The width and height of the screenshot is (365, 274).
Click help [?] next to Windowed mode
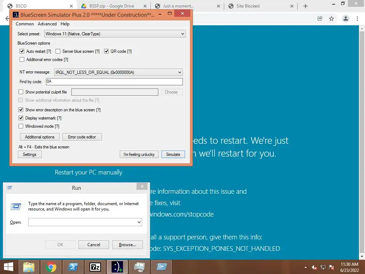pos(57,126)
